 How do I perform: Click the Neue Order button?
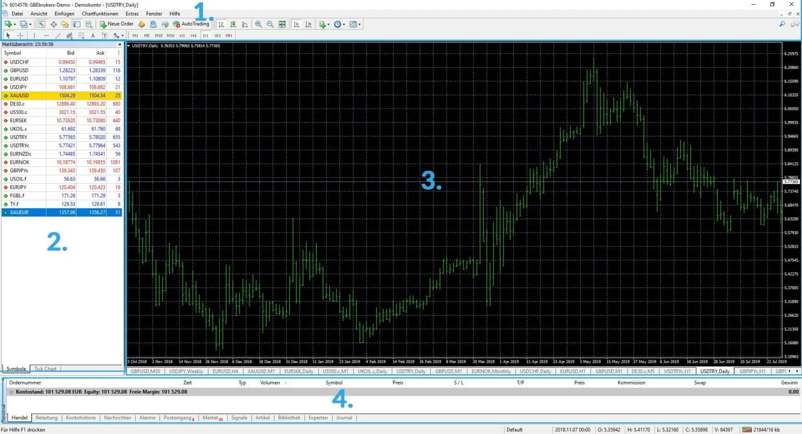(x=116, y=24)
